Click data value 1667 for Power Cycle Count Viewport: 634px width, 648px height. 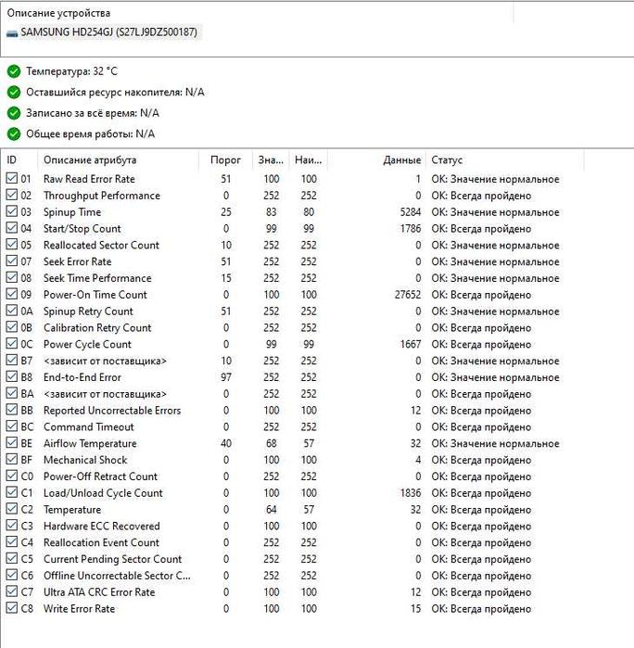point(411,344)
